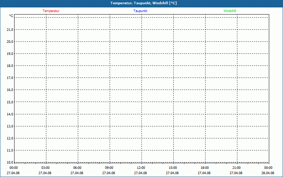Click the 11,0 y-axis value
Viewport: 283px width, 177px height.
tap(10, 150)
